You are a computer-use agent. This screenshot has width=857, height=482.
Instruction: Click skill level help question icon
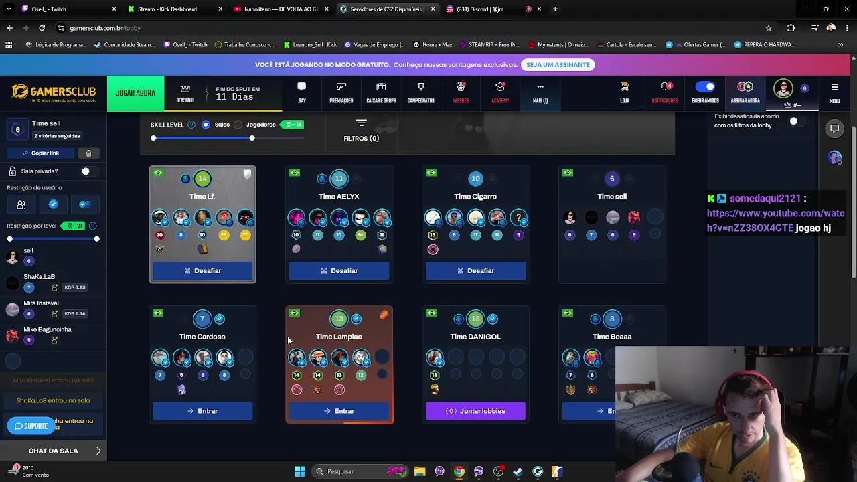[191, 125]
